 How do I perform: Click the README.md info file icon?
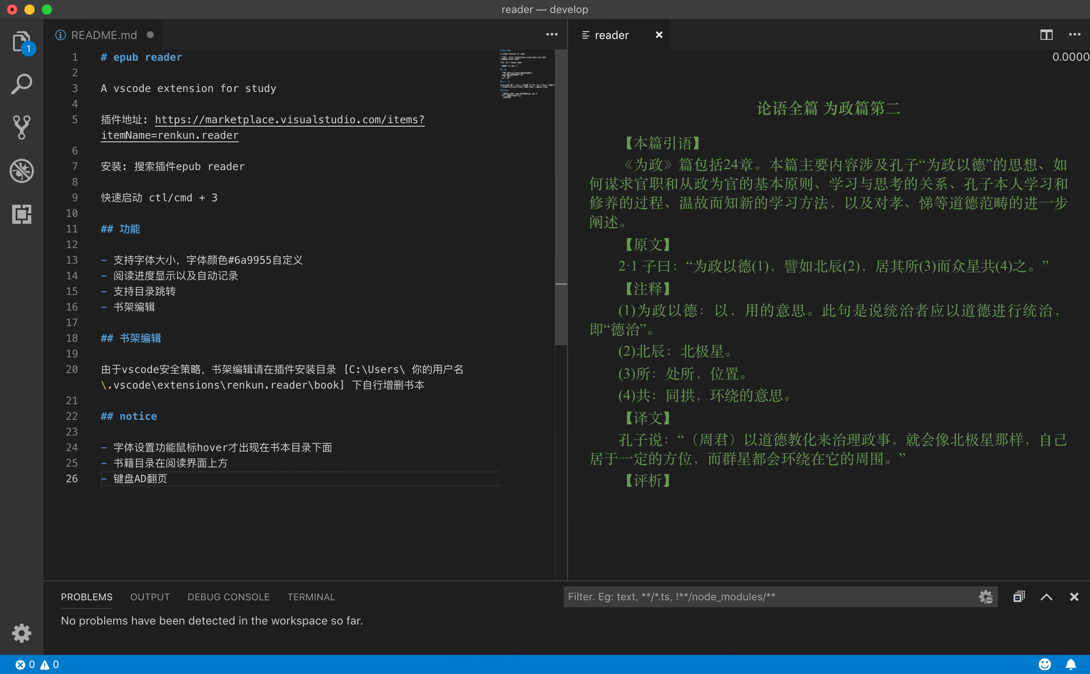[x=60, y=35]
